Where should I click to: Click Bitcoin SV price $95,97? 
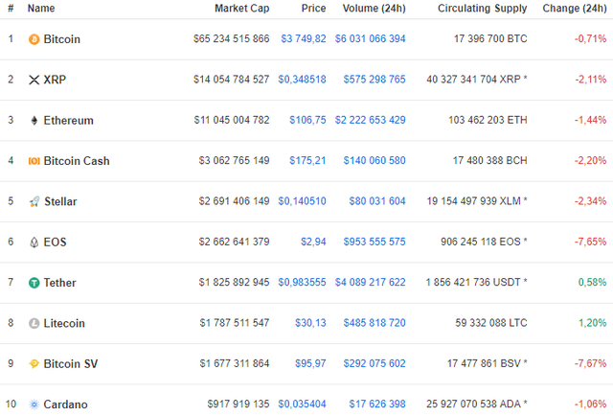[310, 363]
